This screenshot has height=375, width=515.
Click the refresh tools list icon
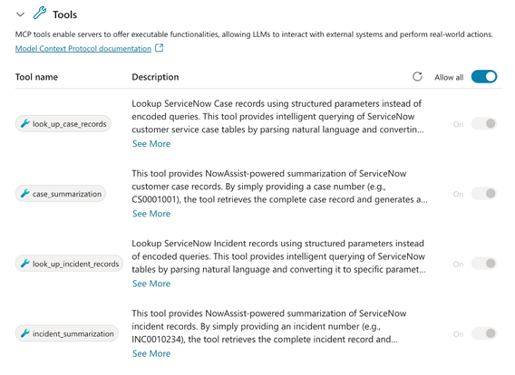[x=417, y=77]
